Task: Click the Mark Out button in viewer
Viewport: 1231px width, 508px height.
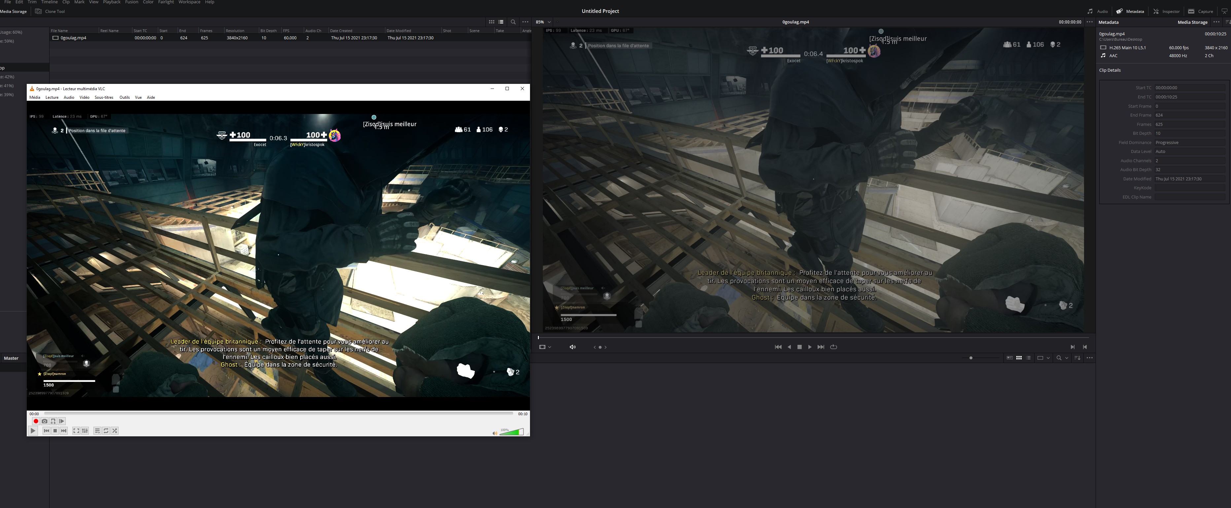Action: pyautogui.click(x=1085, y=347)
